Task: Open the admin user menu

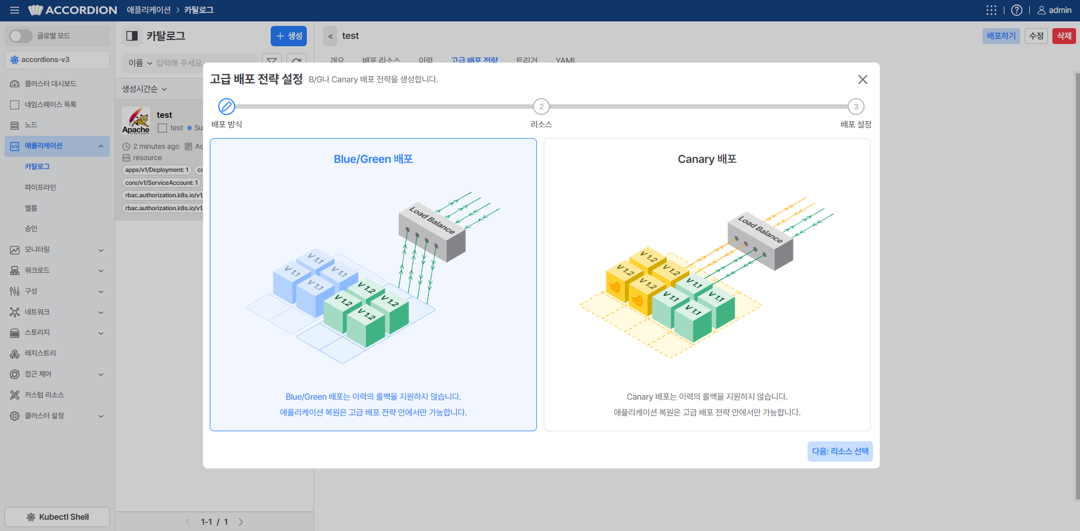Action: click(1055, 10)
